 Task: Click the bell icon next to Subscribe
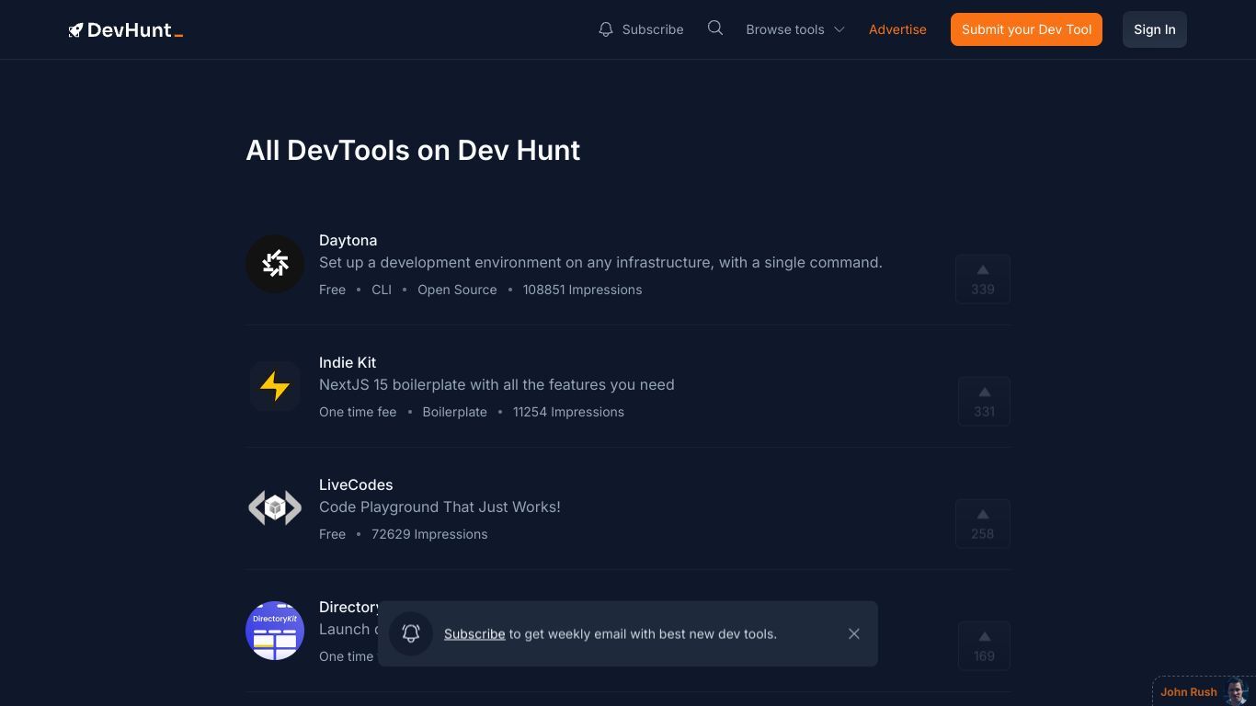(605, 29)
